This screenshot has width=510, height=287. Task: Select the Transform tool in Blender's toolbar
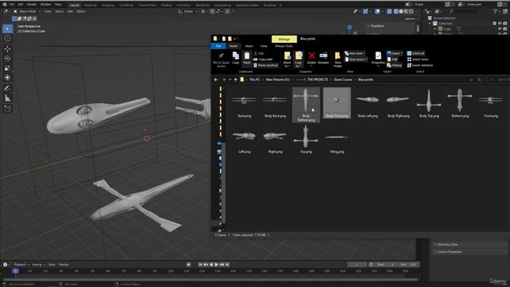[x=7, y=78]
